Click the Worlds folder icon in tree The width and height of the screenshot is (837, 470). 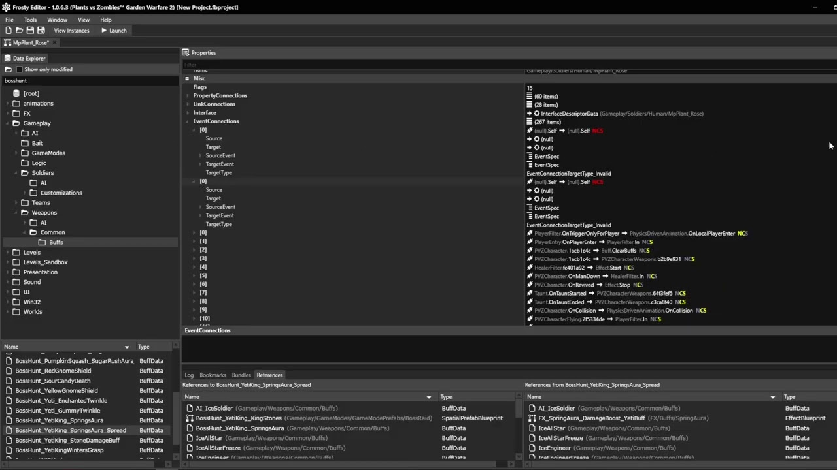tap(16, 311)
